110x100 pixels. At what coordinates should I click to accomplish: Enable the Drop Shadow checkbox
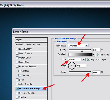pyautogui.click(x=17, y=49)
